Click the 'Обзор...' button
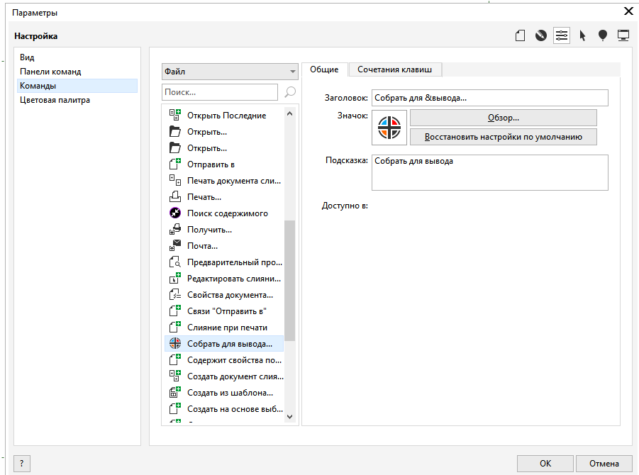This screenshot has height=475, width=639. [504, 118]
